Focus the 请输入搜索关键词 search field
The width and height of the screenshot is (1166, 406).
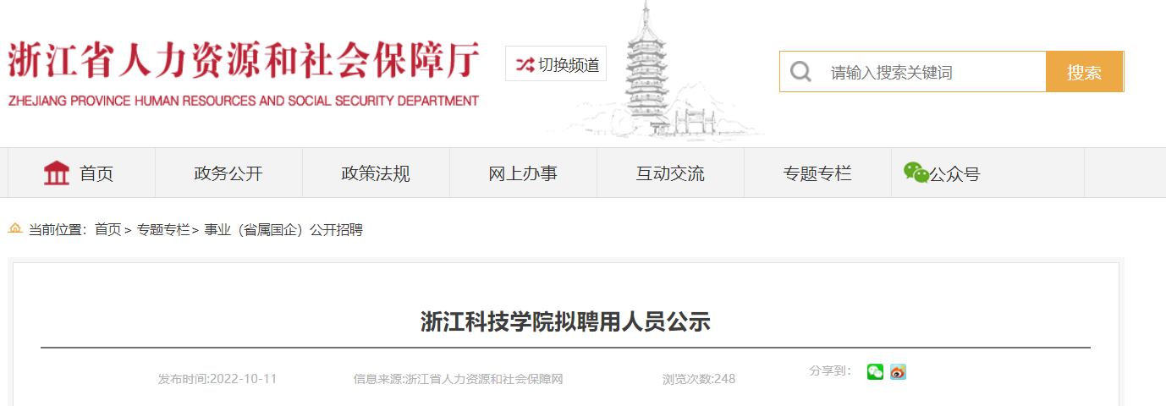(931, 72)
